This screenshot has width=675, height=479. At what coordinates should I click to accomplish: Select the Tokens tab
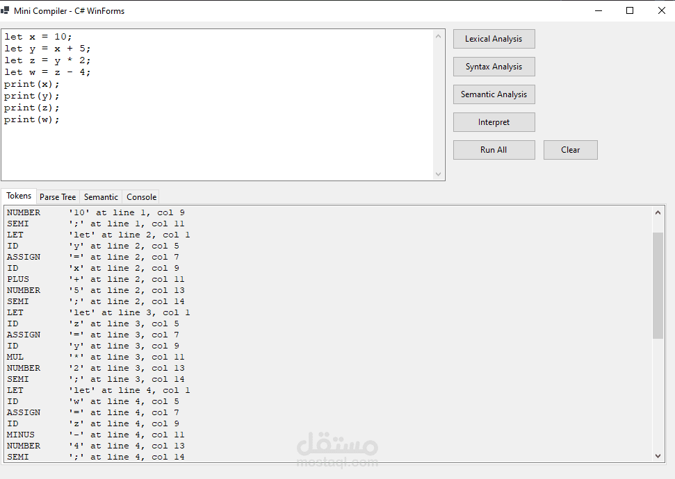pyautogui.click(x=19, y=196)
